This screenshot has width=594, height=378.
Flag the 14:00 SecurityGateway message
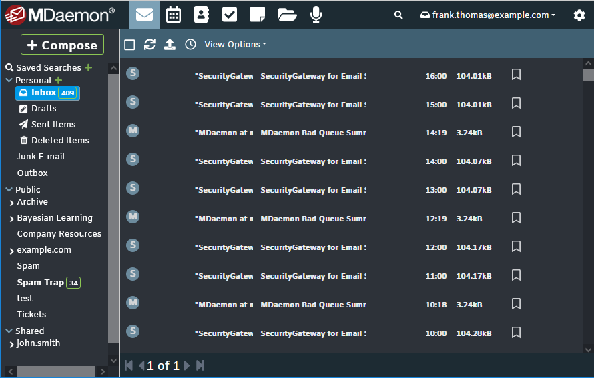516,161
